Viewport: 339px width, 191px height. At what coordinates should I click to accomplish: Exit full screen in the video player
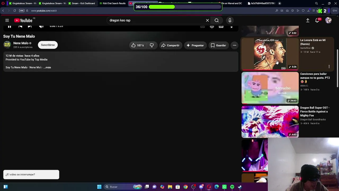point(231,26)
